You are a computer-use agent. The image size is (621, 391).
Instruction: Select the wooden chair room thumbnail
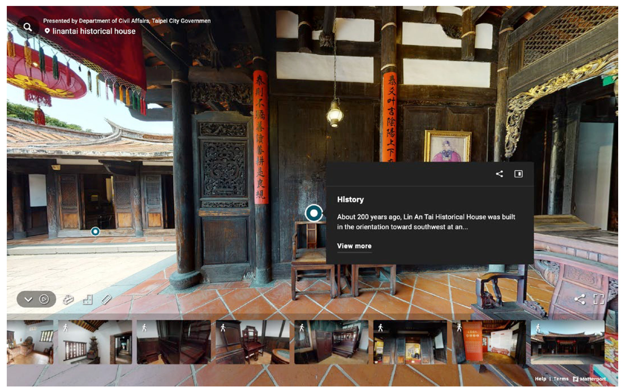click(252, 342)
